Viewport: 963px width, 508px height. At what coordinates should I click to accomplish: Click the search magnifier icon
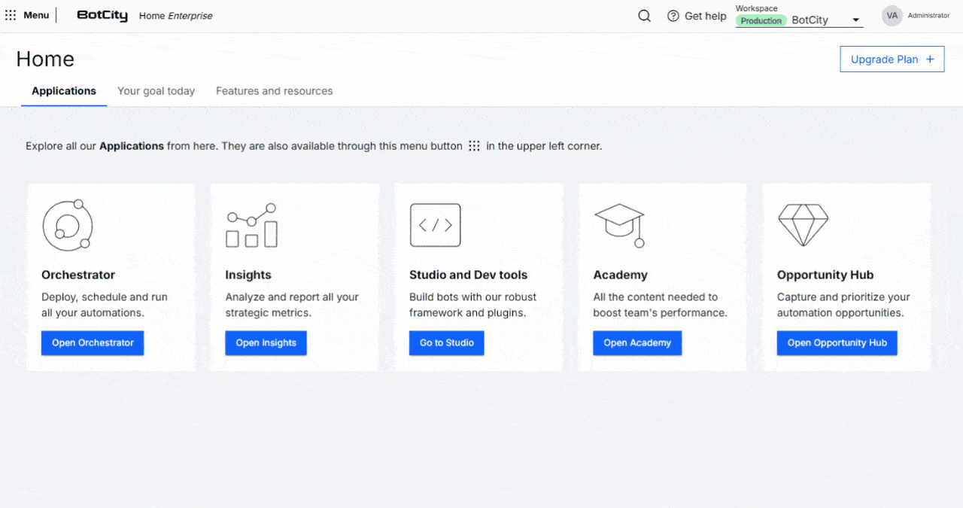[644, 16]
